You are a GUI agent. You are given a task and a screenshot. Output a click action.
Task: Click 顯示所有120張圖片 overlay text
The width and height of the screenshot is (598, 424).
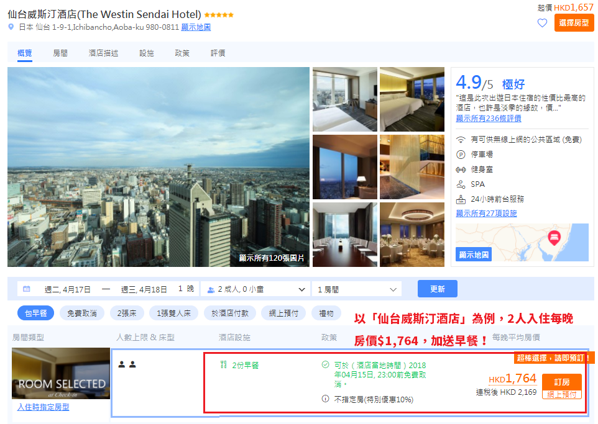(271, 258)
